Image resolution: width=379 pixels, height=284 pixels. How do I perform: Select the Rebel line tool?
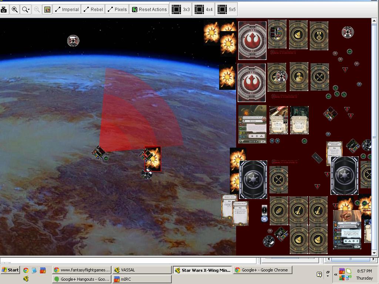(93, 10)
